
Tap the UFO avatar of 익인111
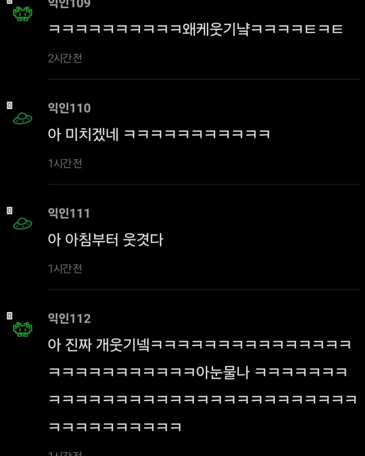(23, 224)
